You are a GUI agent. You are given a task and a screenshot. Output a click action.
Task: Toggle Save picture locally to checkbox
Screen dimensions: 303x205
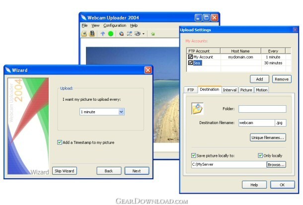pos(193,155)
